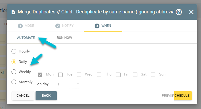Click the document icon beside Merge Duplicates
This screenshot has height=109, width=201.
13,12
